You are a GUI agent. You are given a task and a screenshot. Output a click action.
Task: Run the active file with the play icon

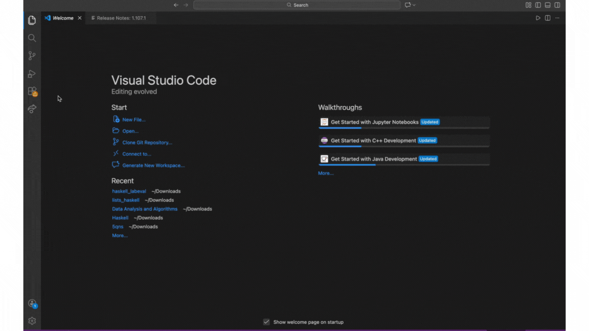click(x=538, y=17)
